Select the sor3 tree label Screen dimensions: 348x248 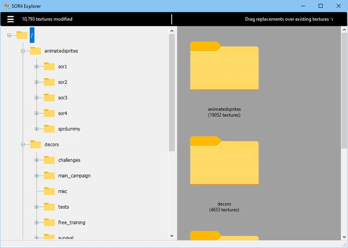pyautogui.click(x=63, y=98)
